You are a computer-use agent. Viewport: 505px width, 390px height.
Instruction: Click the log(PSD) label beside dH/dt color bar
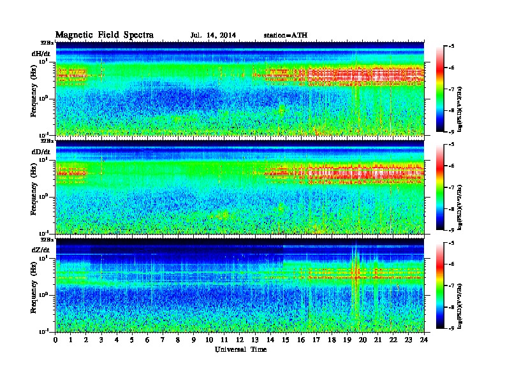pyautogui.click(x=460, y=109)
